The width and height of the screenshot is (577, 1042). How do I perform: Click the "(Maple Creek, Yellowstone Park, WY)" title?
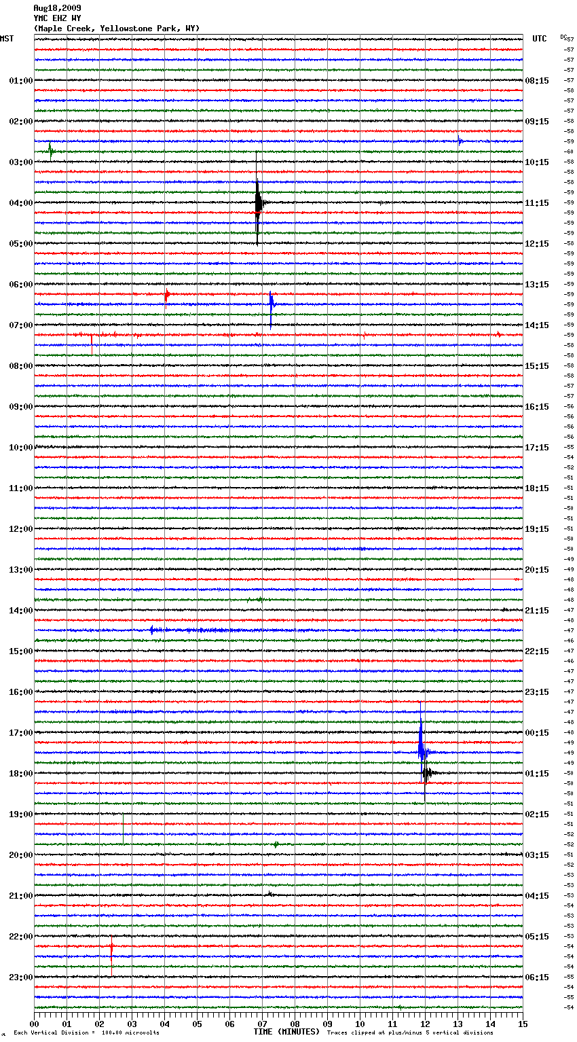click(117, 29)
